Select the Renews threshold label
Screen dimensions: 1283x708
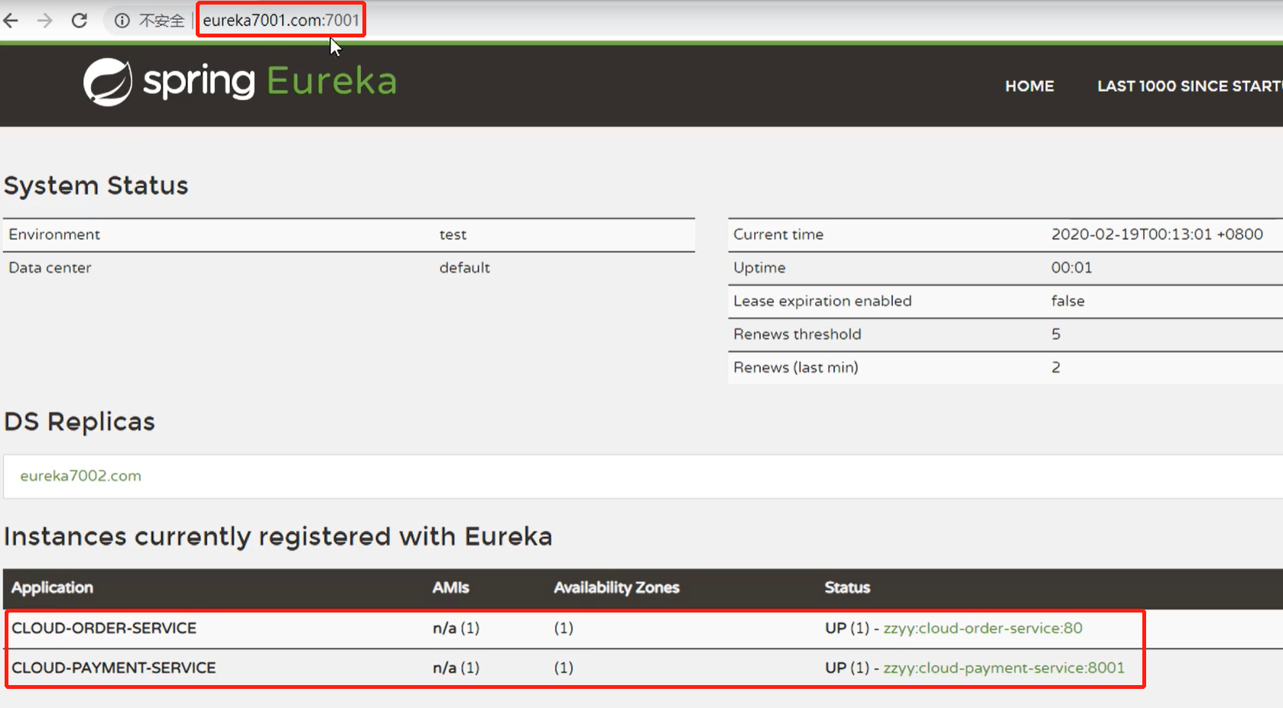point(797,334)
